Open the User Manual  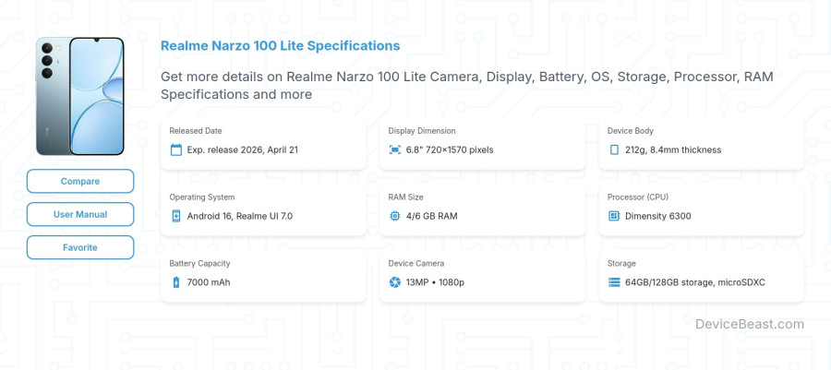80,214
